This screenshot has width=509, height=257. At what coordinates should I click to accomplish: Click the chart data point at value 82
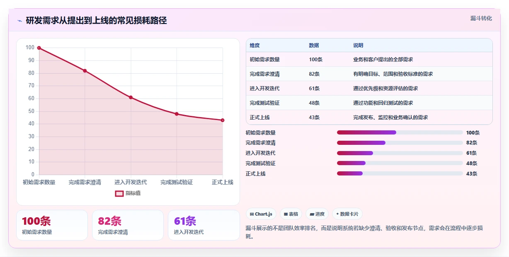pyautogui.click(x=85, y=71)
